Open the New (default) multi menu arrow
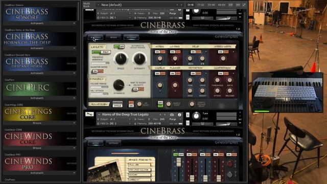Screen dimensions: 327x184 coord(98,5)
